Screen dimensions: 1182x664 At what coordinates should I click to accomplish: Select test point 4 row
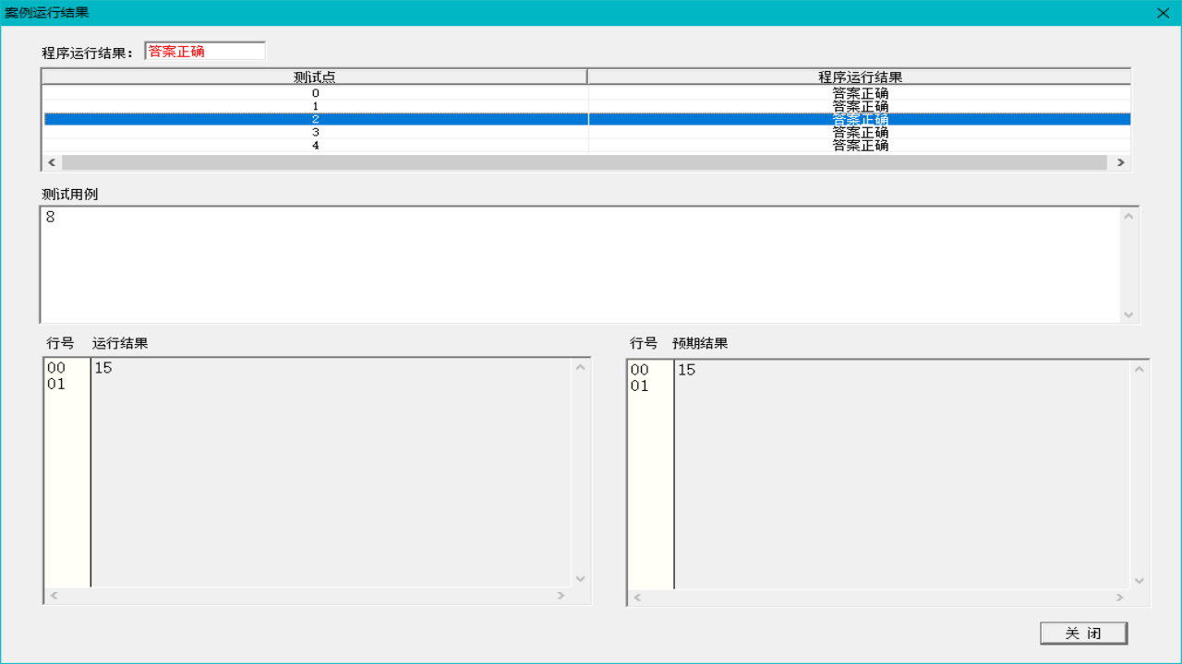(315, 145)
